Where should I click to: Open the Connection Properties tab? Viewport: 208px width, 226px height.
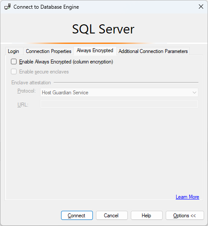[x=48, y=51]
